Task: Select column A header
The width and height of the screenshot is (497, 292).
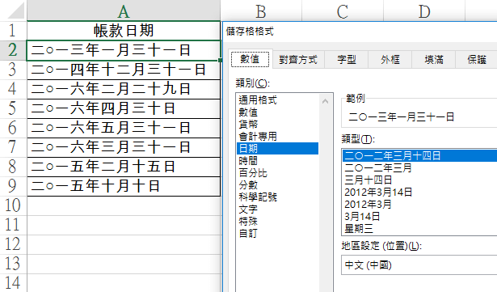Action: coord(124,11)
